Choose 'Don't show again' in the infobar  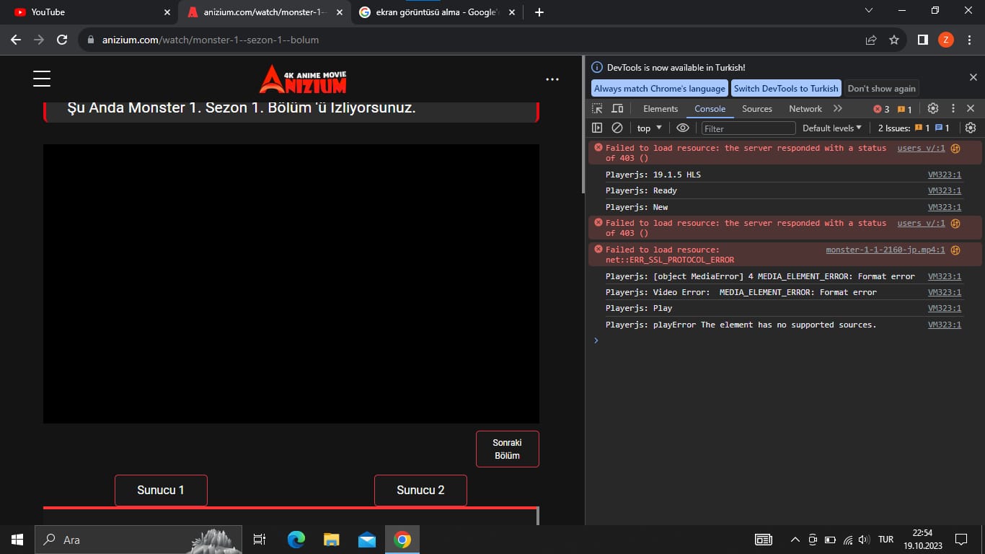pyautogui.click(x=881, y=88)
